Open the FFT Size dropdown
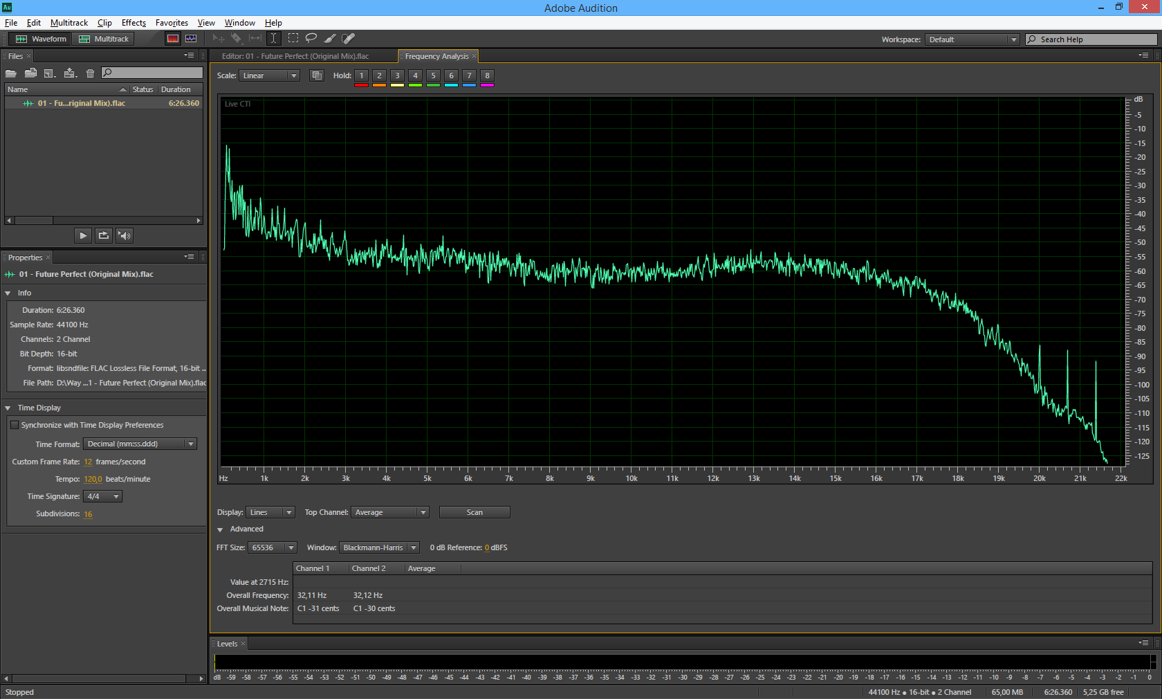Viewport: 1162px width, 699px height. [273, 547]
